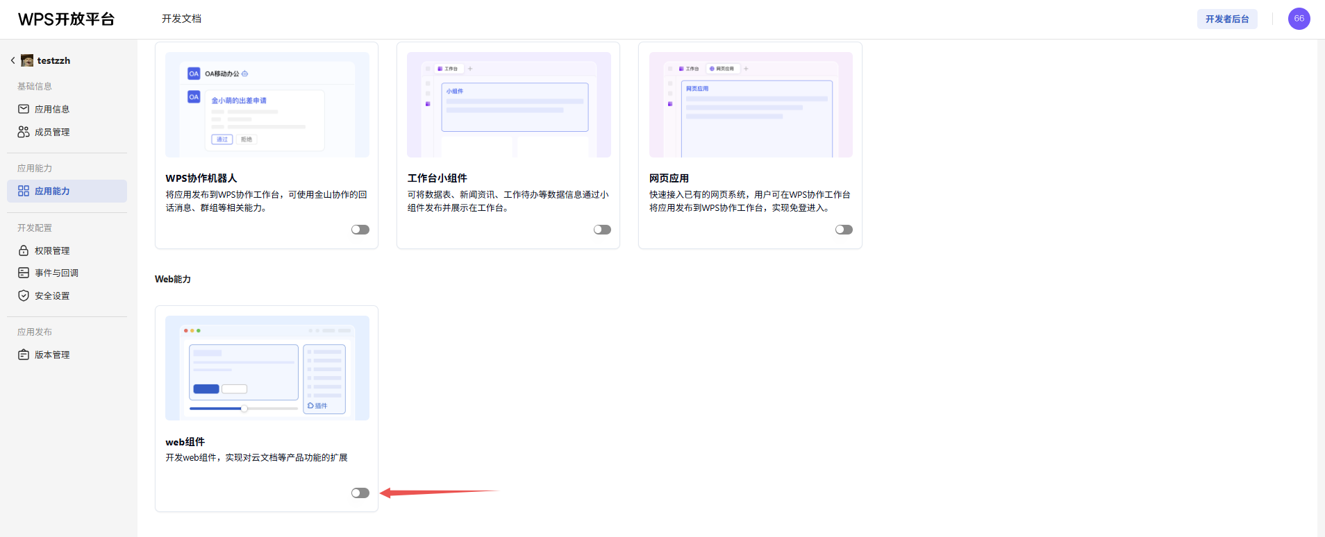Enable the 工作台小组件 toggle
This screenshot has width=1325, height=537.
click(602, 230)
